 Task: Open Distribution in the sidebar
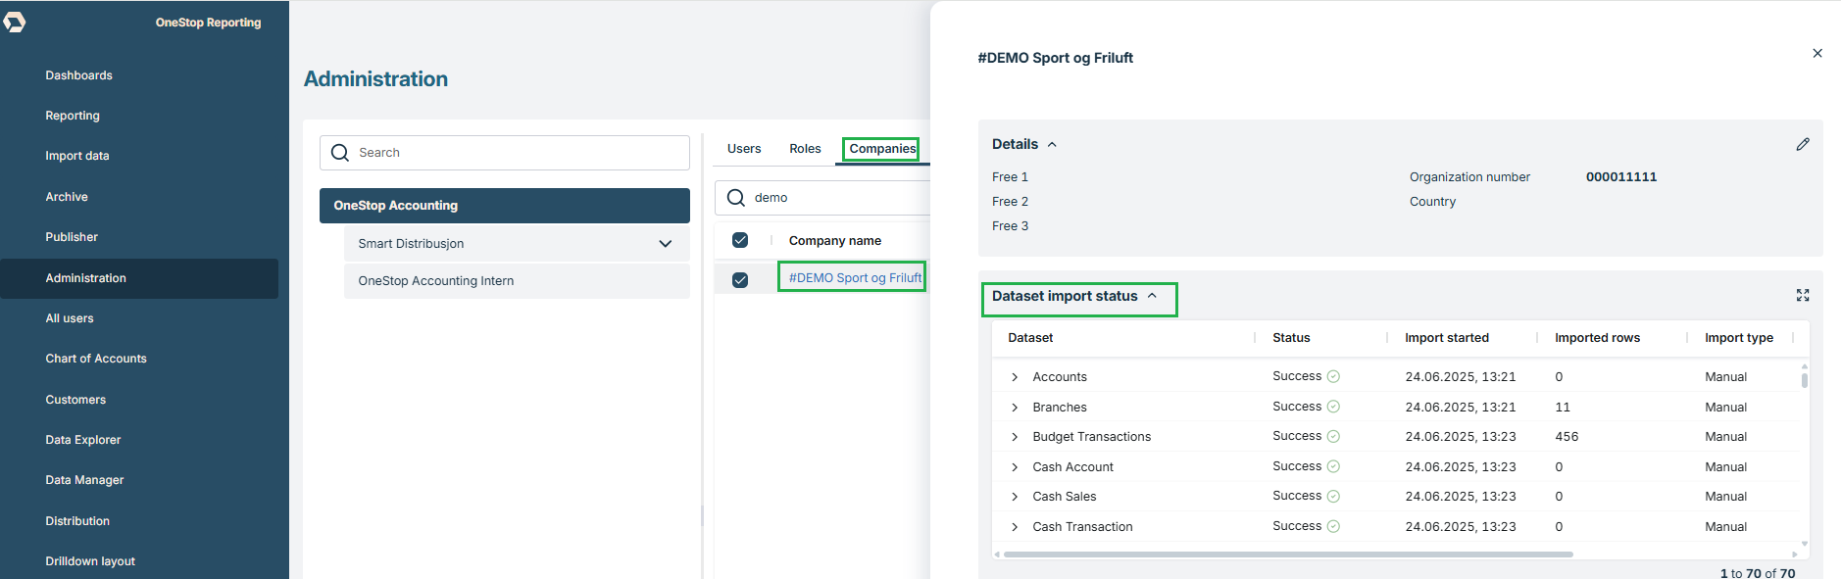77,521
